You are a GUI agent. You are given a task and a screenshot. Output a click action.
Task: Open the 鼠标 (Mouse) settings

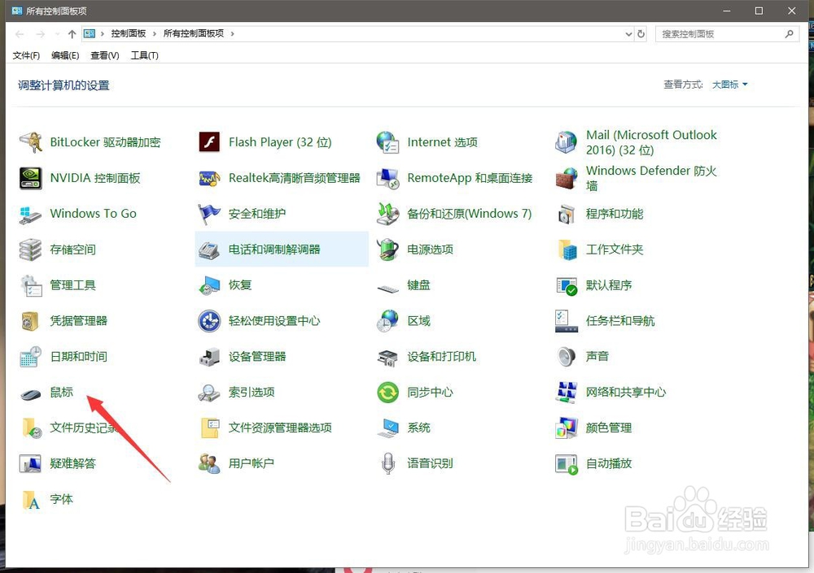pyautogui.click(x=63, y=392)
